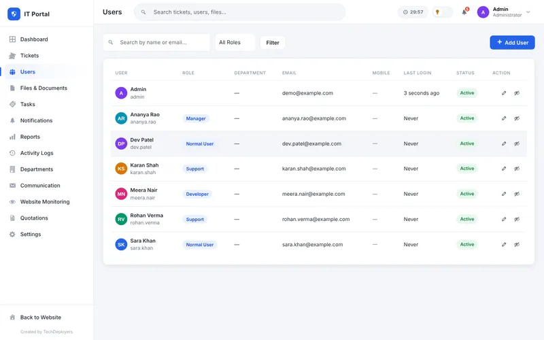Toggle the light bulb theme switch

coord(443,12)
